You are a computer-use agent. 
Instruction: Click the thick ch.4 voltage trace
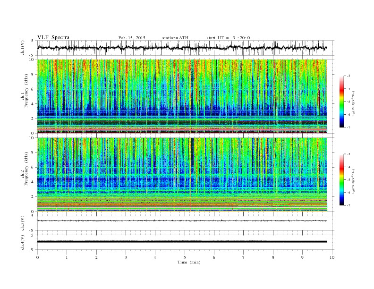pyautogui.click(x=182, y=242)
